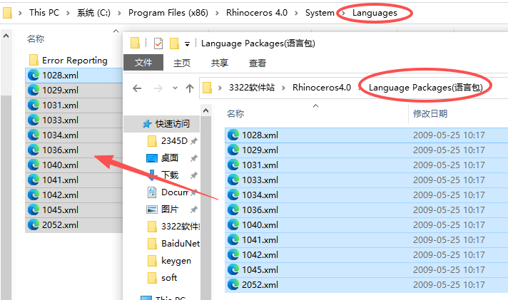Navigate to System in back window breadcrumb
508x300 pixels.
pyautogui.click(x=320, y=13)
